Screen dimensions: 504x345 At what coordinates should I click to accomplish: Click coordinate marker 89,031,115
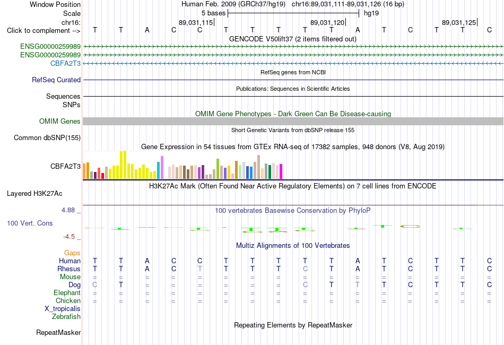pos(196,22)
